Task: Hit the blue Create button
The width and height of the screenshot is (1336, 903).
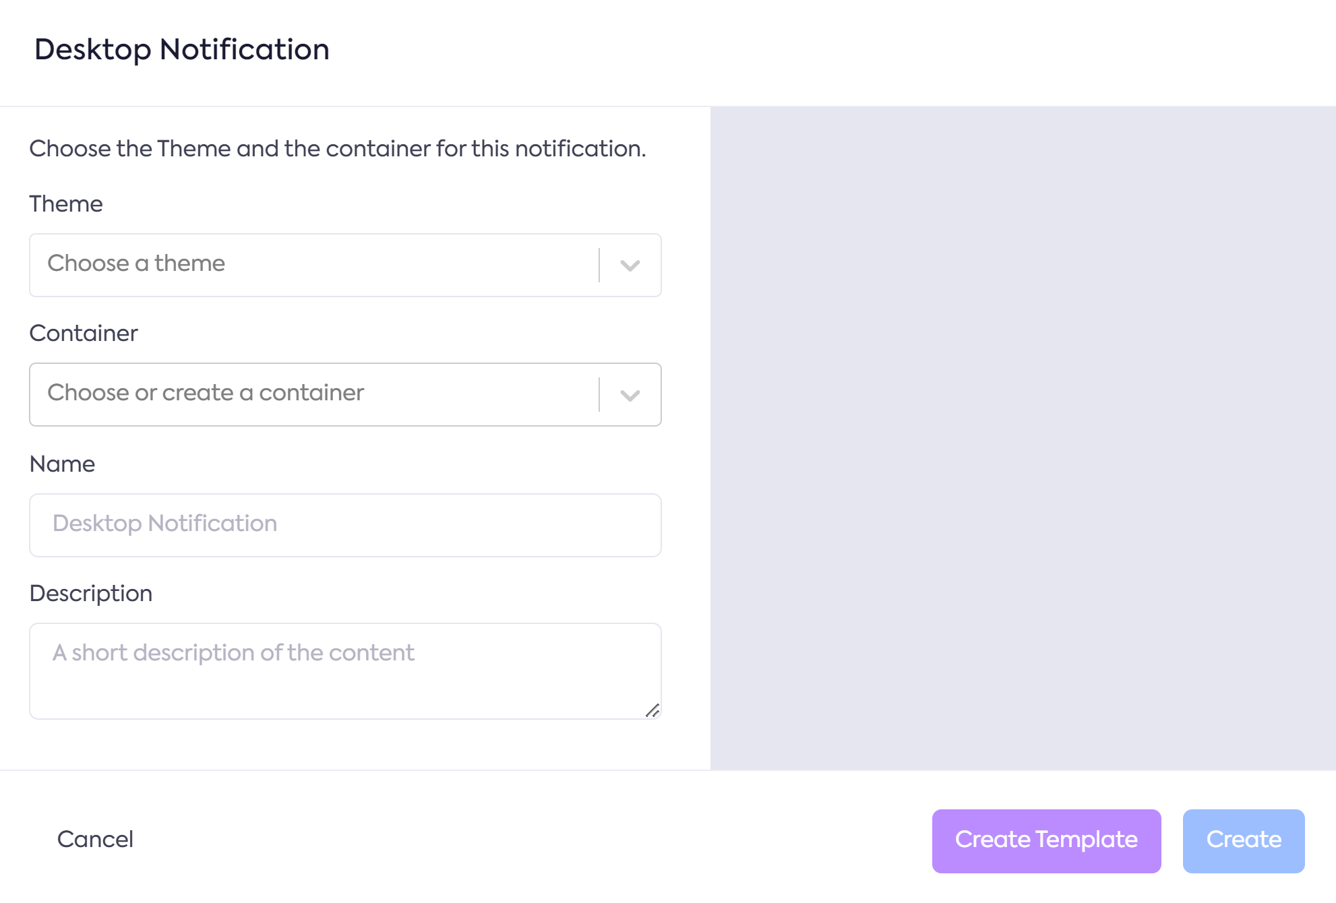Action: coord(1243,840)
